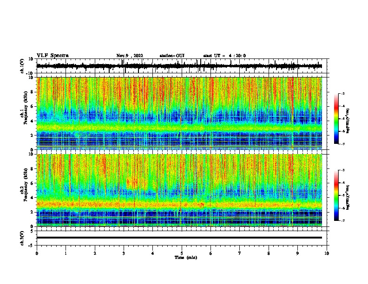
Task: Click the "8" kHz tick of ch.1 spectrogram
Action: pyautogui.click(x=33, y=92)
